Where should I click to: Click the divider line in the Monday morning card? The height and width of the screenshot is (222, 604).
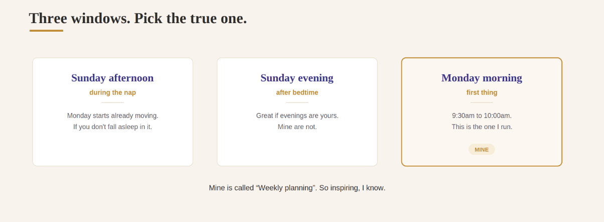(x=482, y=102)
